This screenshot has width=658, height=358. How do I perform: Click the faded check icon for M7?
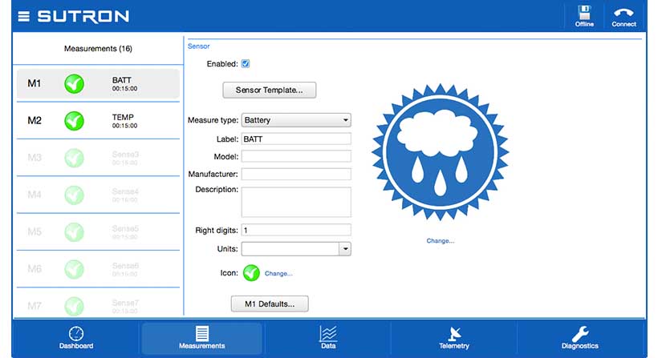[75, 306]
